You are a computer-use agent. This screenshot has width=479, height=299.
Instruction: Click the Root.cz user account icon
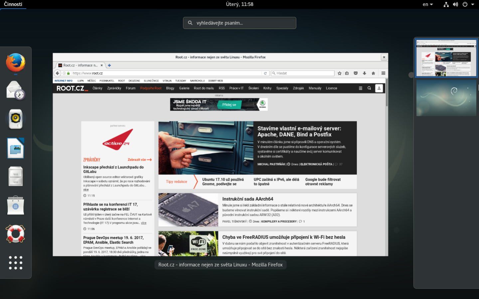point(379,88)
